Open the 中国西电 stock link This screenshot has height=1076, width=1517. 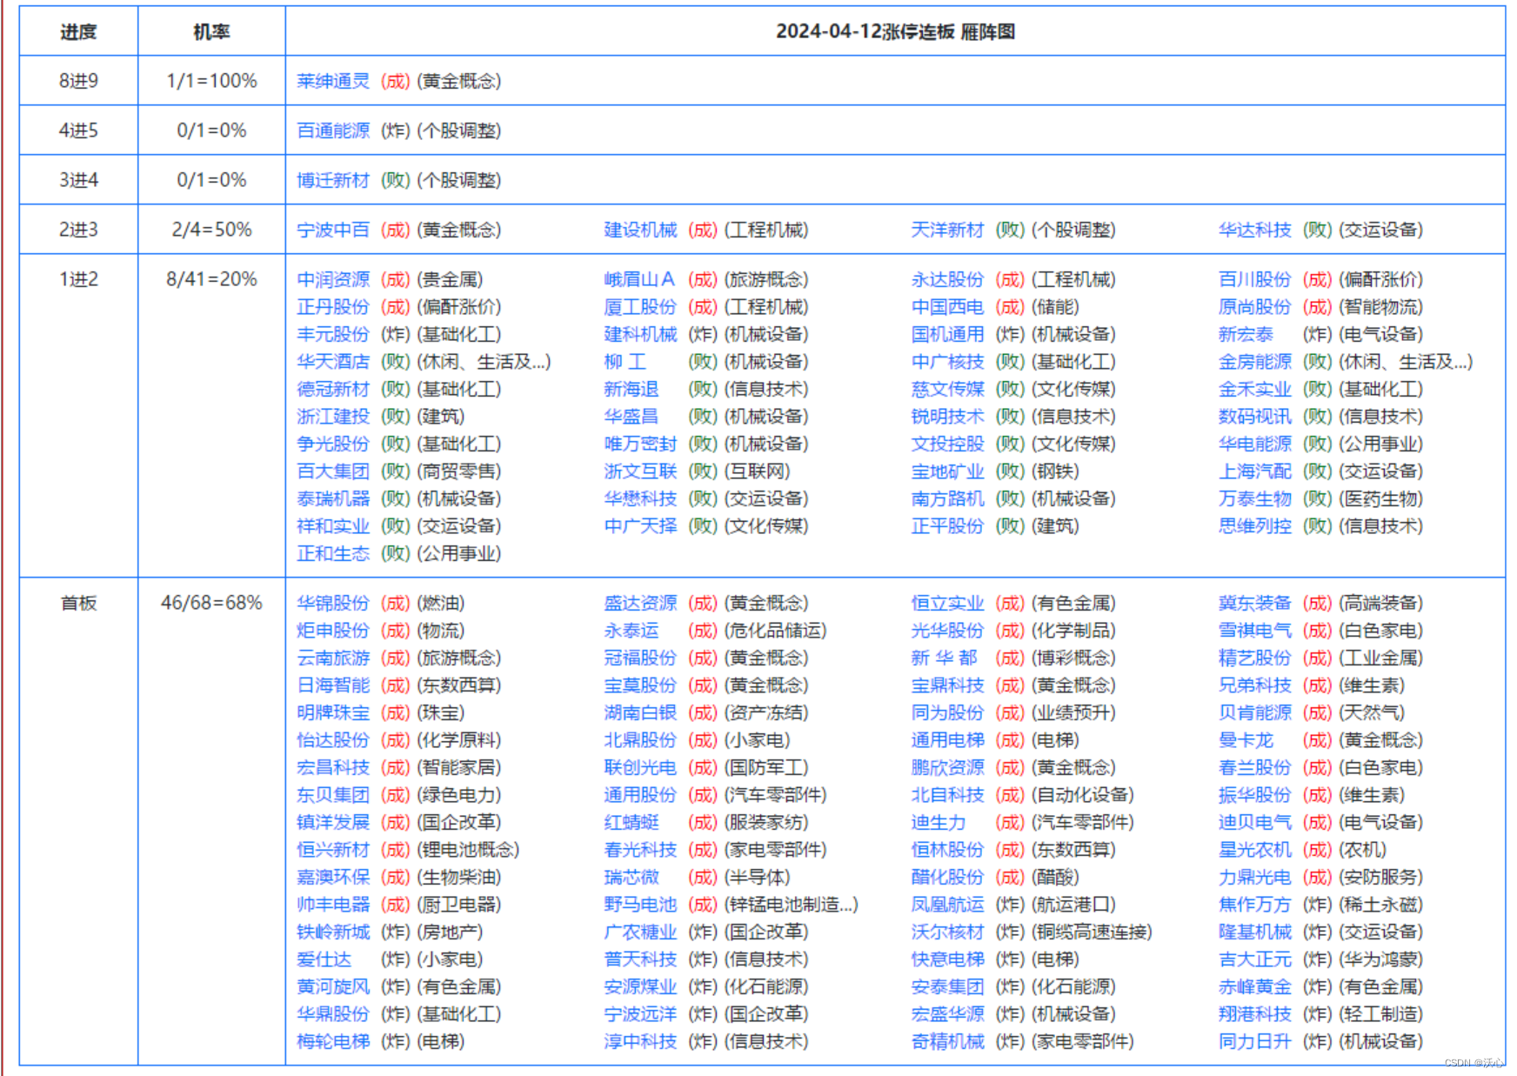947,307
